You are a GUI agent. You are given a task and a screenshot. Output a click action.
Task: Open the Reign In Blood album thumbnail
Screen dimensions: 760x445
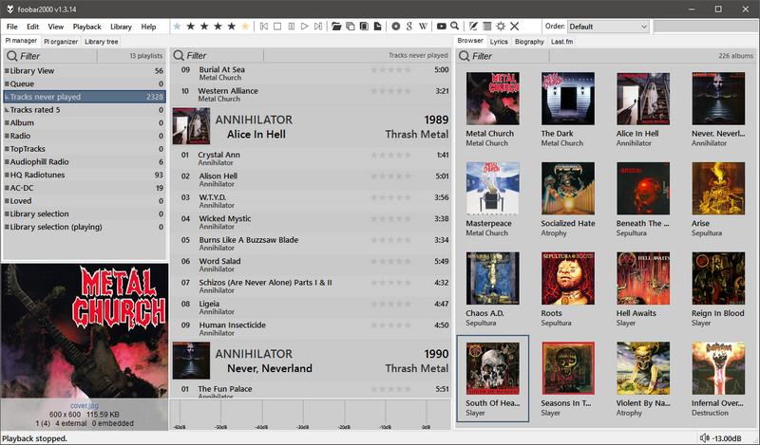pyautogui.click(x=718, y=278)
